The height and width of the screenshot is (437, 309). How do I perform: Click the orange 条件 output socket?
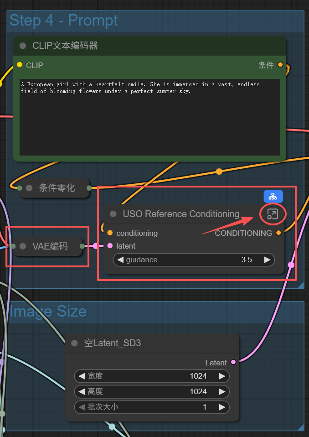point(280,65)
